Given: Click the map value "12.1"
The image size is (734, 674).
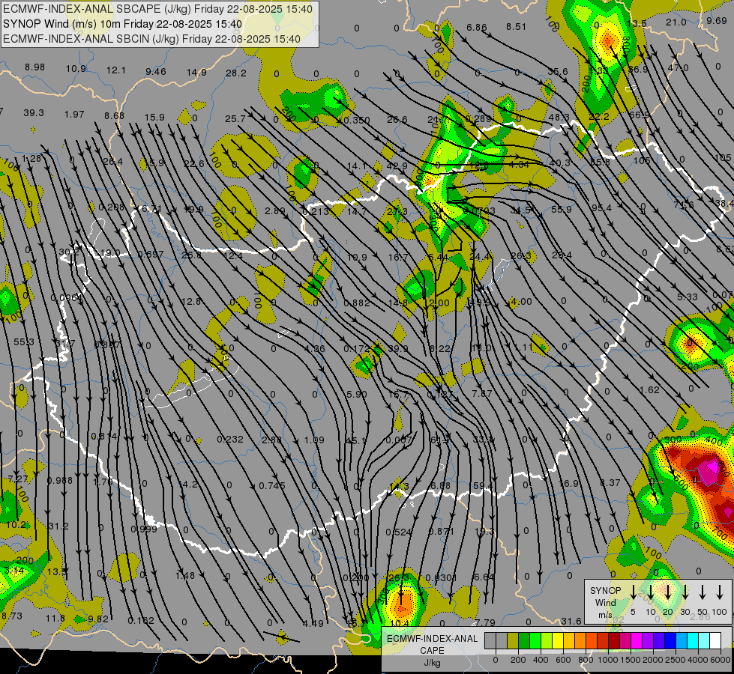Looking at the screenshot, I should pyautogui.click(x=115, y=70).
